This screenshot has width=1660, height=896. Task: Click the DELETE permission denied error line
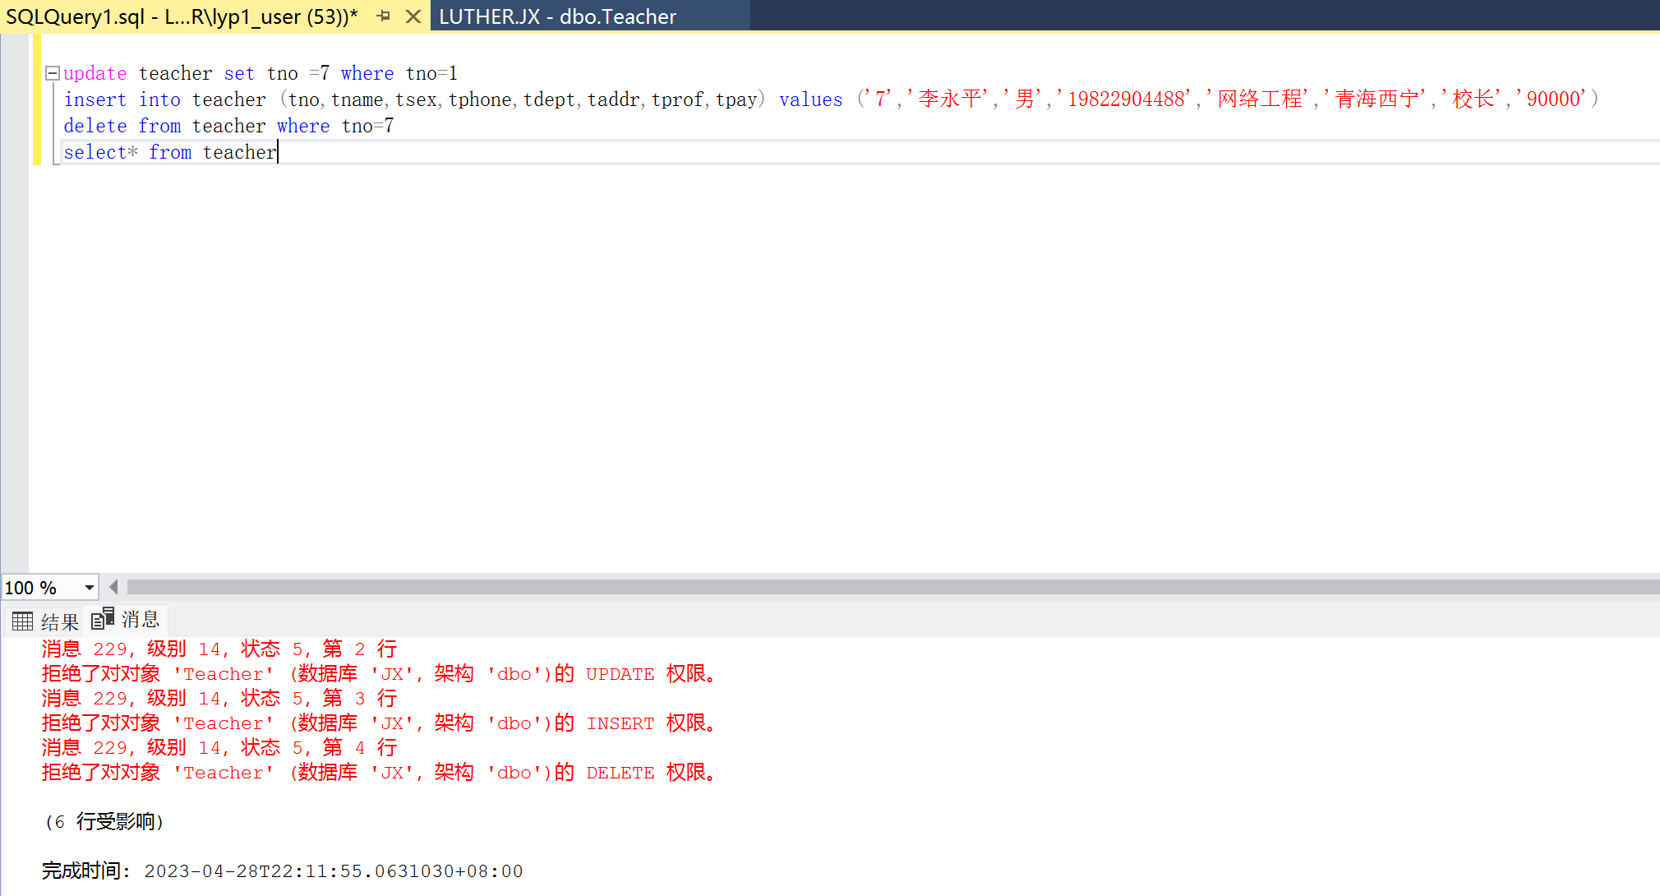pos(378,773)
